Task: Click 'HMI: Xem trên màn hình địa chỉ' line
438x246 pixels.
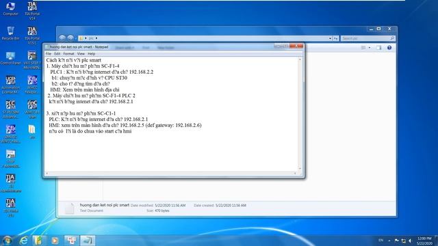Action: pyautogui.click(x=85, y=90)
